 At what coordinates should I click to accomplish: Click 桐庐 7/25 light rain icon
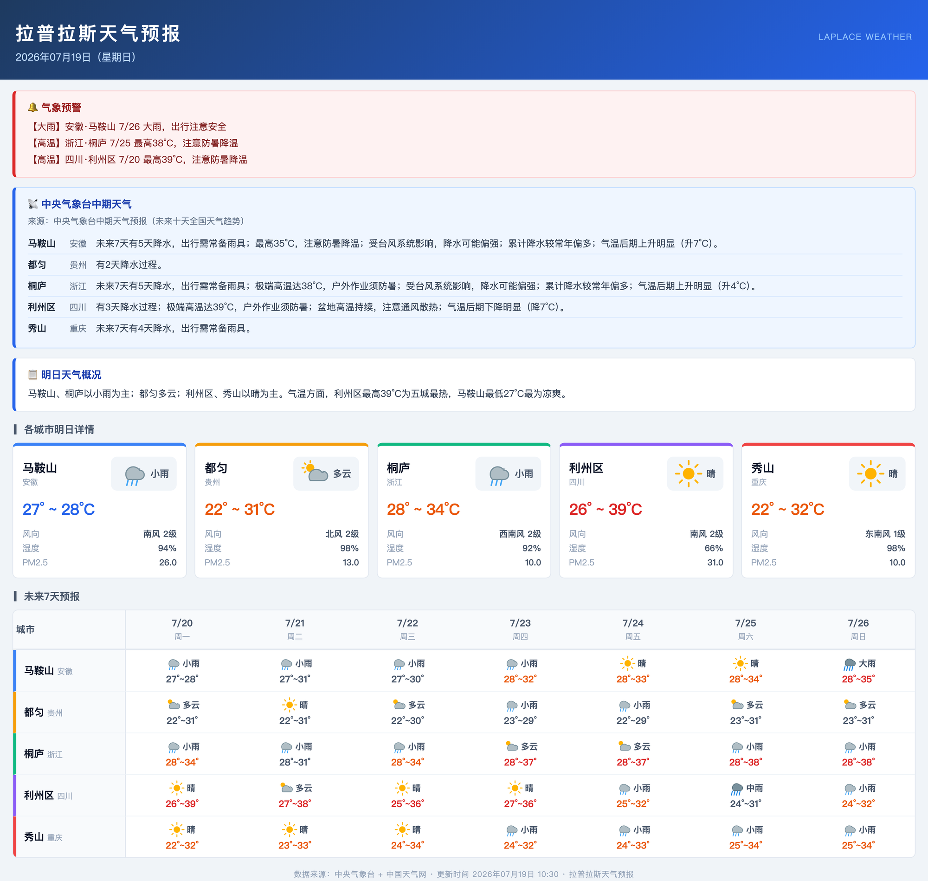(x=737, y=747)
